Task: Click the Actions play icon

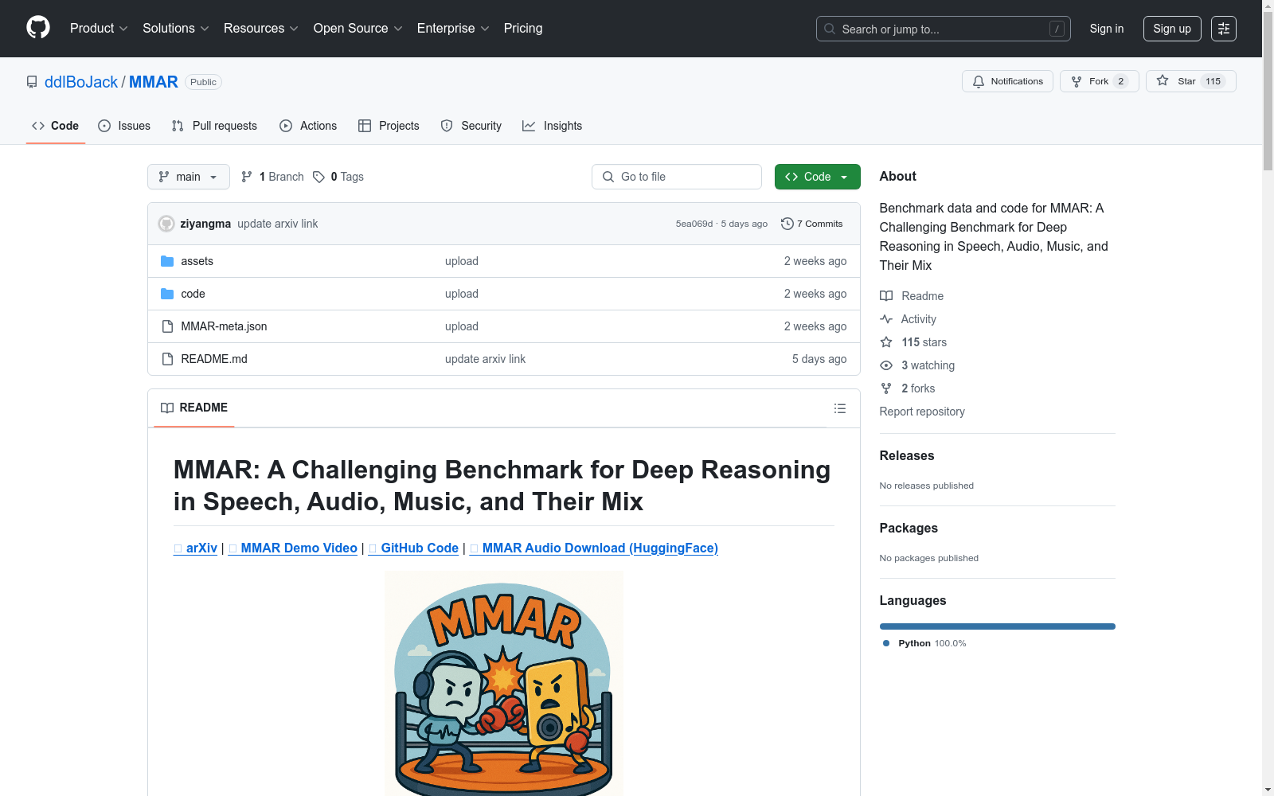Action: (286, 126)
